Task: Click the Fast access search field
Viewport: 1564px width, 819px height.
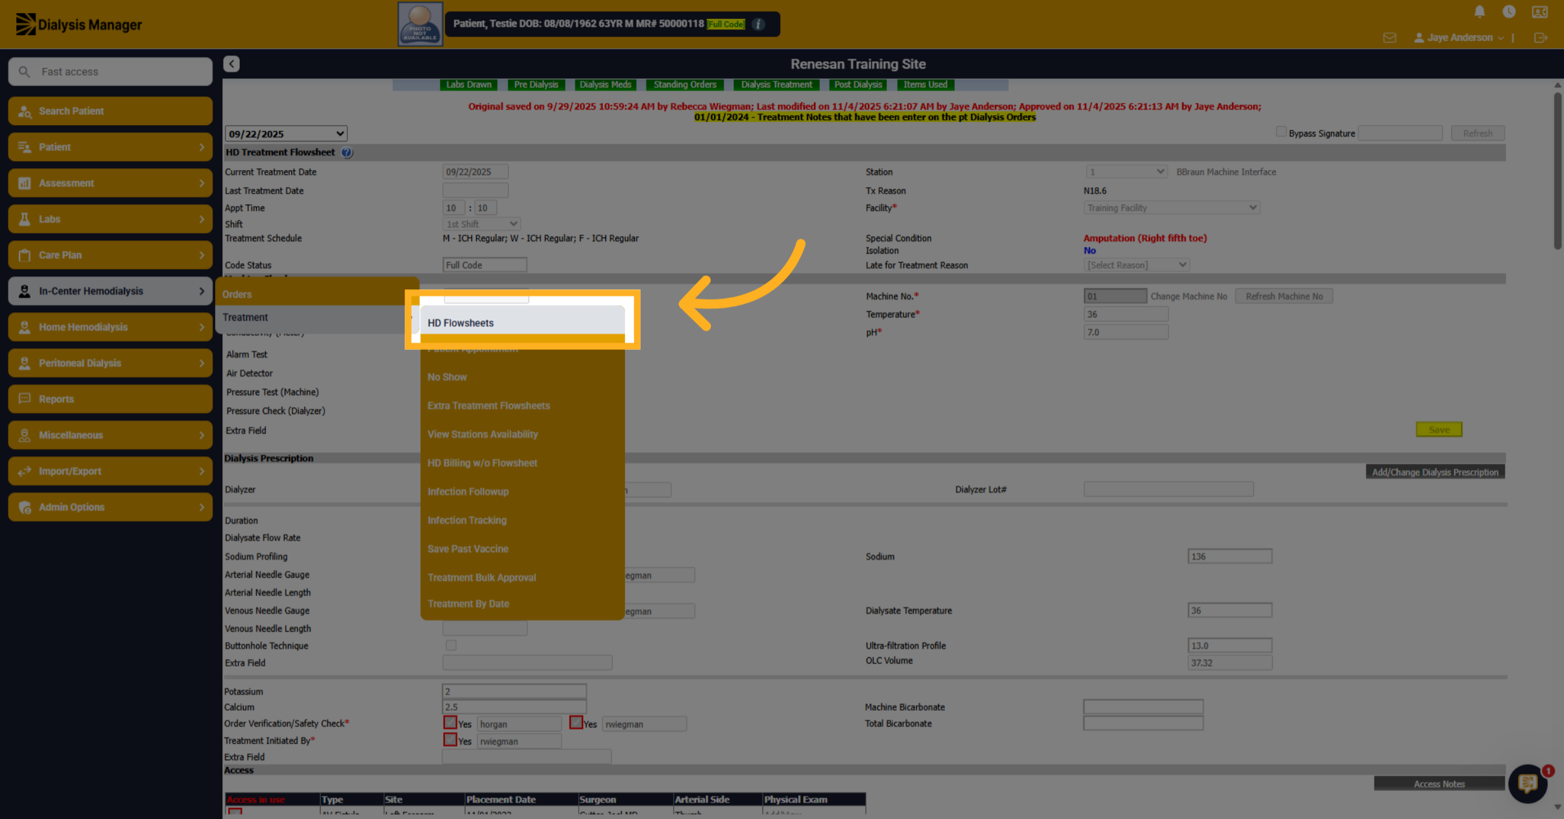Action: 110,72
